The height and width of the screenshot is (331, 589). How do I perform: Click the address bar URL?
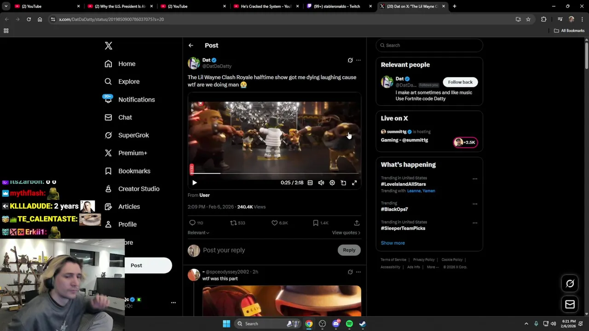point(111,19)
